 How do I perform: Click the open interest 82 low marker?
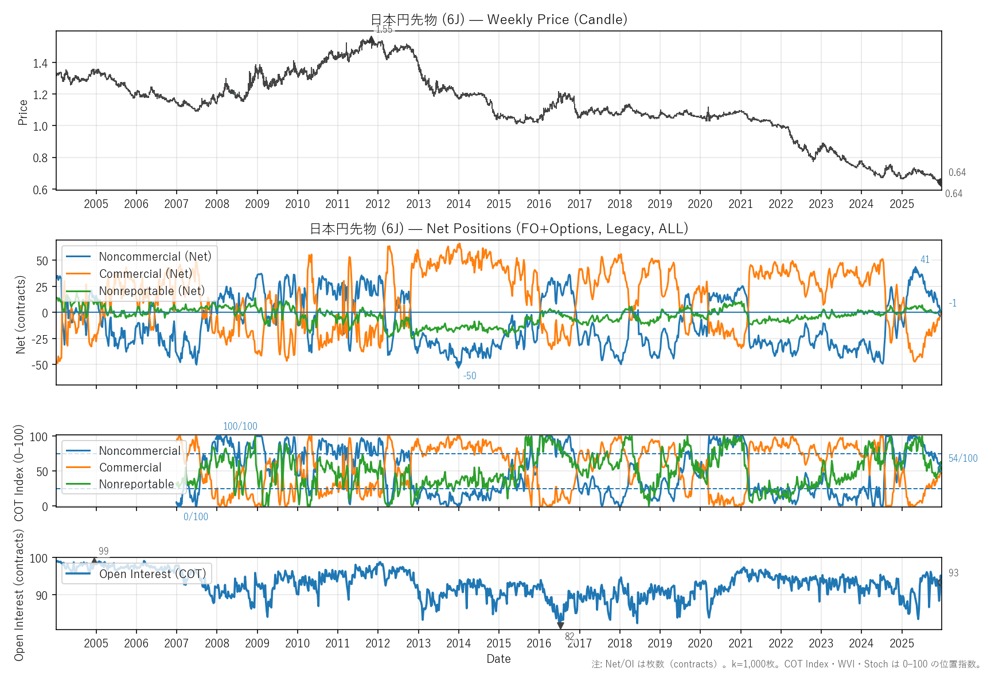[560, 626]
